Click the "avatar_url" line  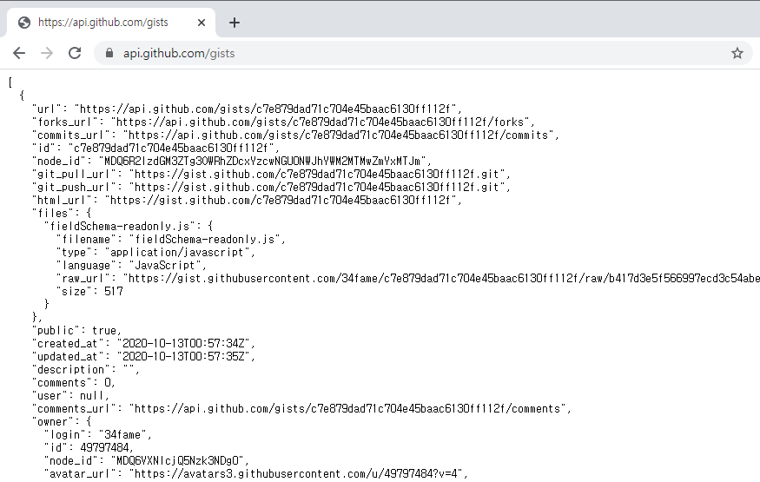point(255,475)
